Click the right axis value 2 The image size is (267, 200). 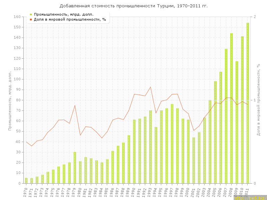pyautogui.click(x=255, y=17)
